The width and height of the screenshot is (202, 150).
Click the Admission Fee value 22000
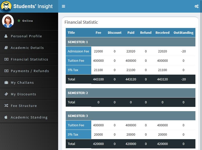98,51
